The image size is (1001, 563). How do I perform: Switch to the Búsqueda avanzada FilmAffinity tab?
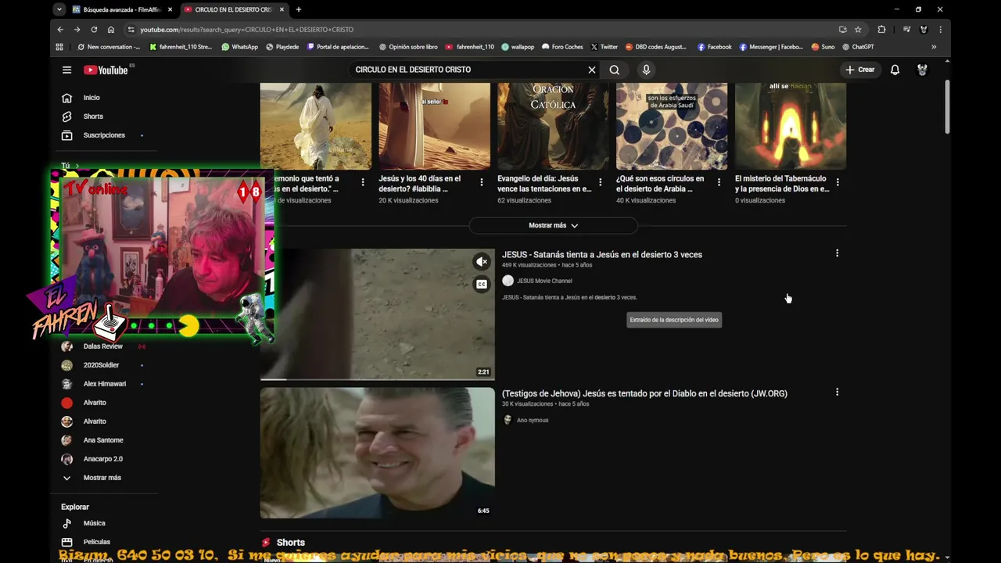click(122, 9)
